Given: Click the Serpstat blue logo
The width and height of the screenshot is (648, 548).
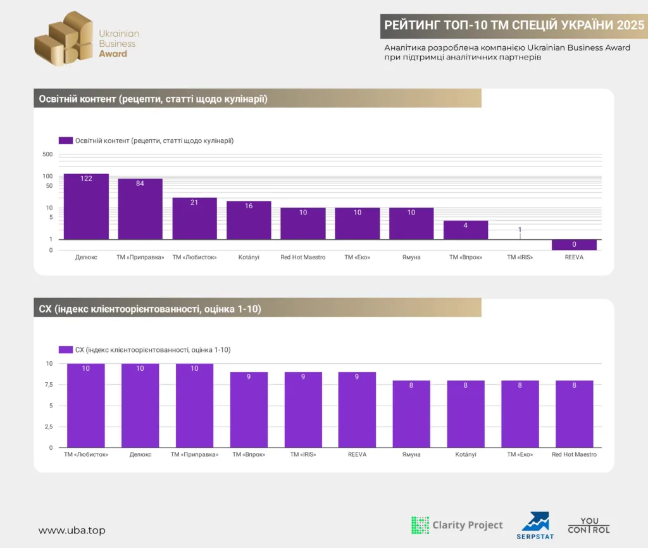Looking at the screenshot, I should click(535, 526).
